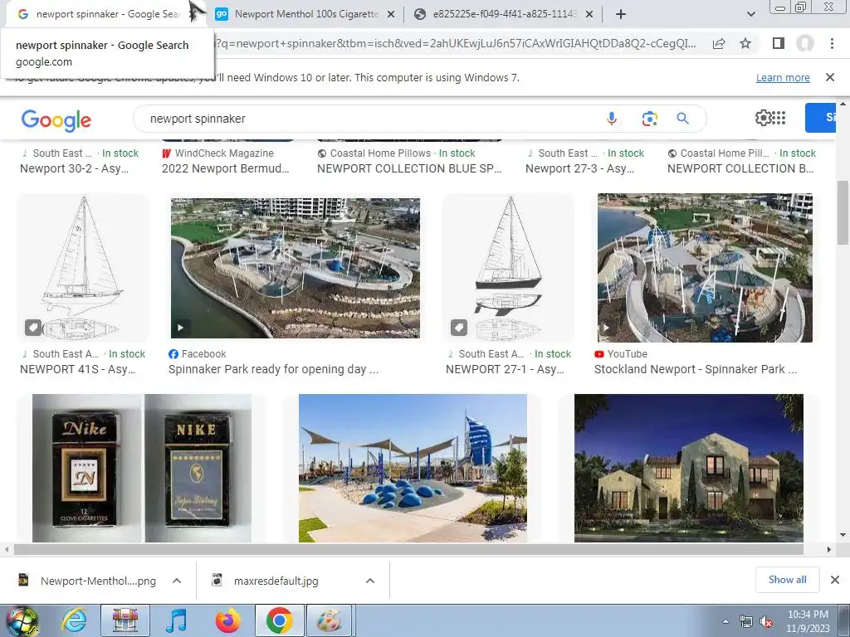Close the Newport Menthol 100s tab
850x637 pixels.
[390, 15]
